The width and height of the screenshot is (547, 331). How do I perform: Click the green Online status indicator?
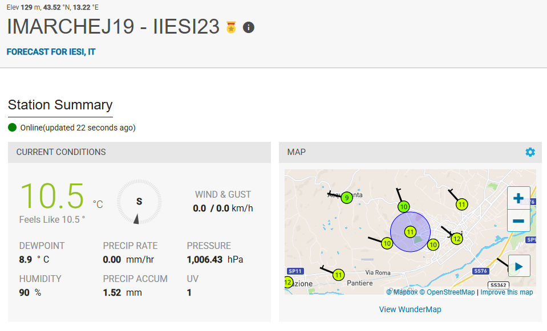[x=13, y=128]
